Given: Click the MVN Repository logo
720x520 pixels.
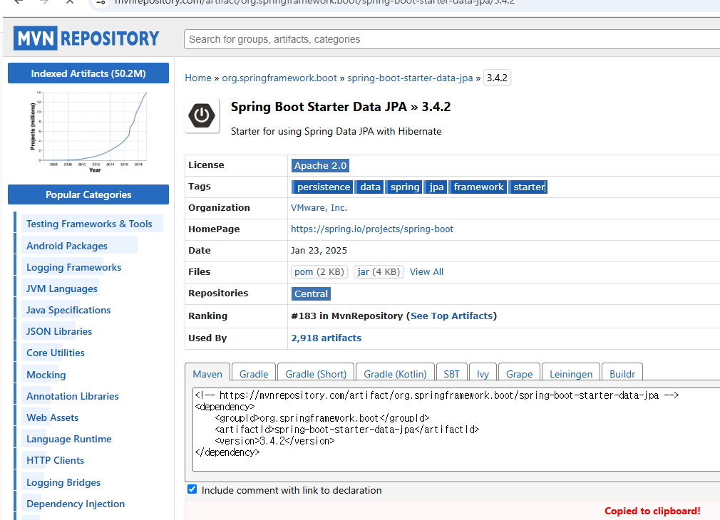Looking at the screenshot, I should pyautogui.click(x=86, y=38).
